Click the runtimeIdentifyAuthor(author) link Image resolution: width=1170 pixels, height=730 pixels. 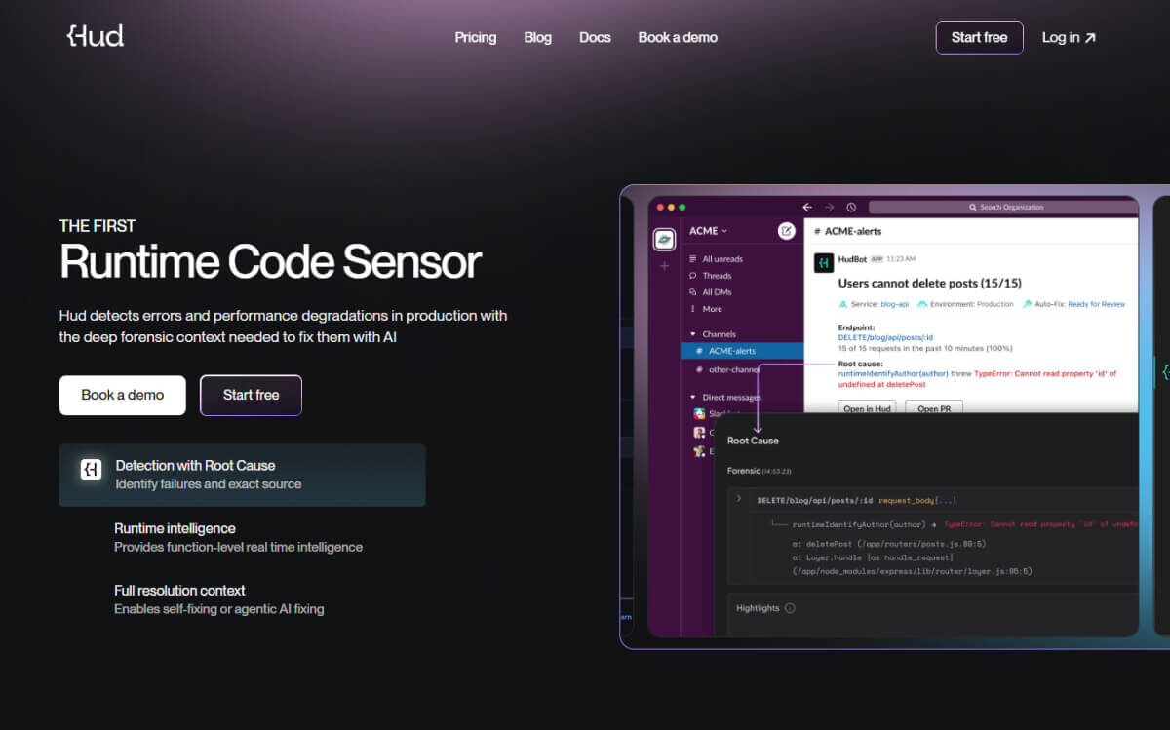point(893,373)
